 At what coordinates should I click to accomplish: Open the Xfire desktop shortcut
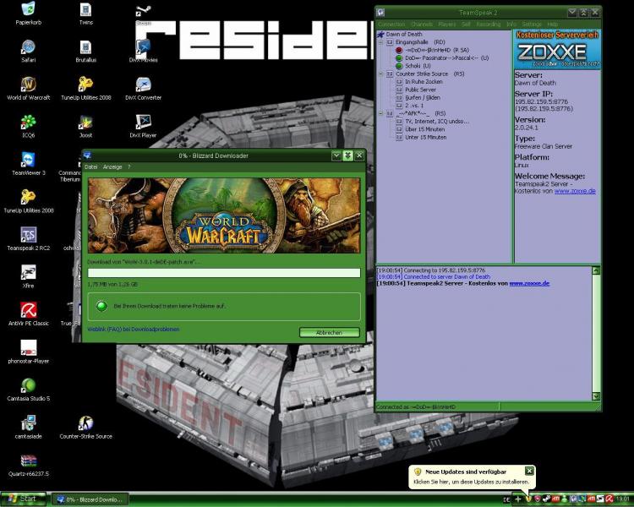(x=28, y=276)
